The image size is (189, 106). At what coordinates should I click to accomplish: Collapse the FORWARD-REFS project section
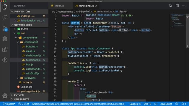[29, 25]
